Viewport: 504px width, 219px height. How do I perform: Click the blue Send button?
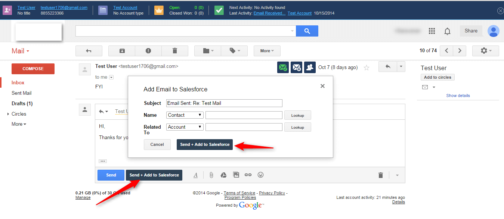tap(111, 175)
